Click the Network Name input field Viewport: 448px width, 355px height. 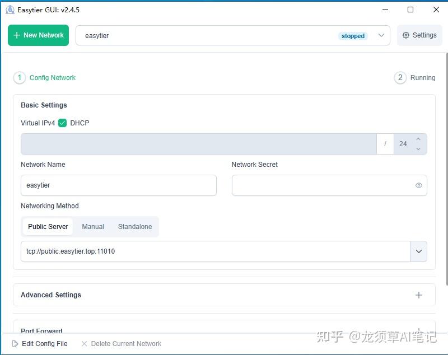coord(119,185)
